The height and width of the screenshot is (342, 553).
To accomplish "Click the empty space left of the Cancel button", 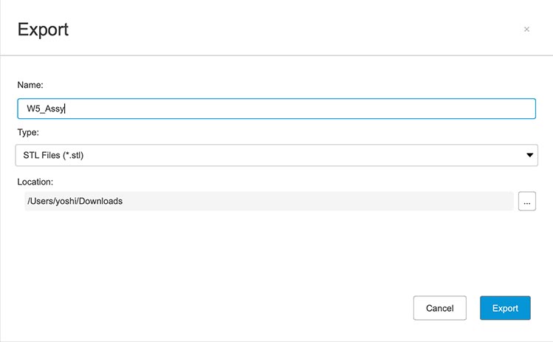I will [x=221, y=308].
